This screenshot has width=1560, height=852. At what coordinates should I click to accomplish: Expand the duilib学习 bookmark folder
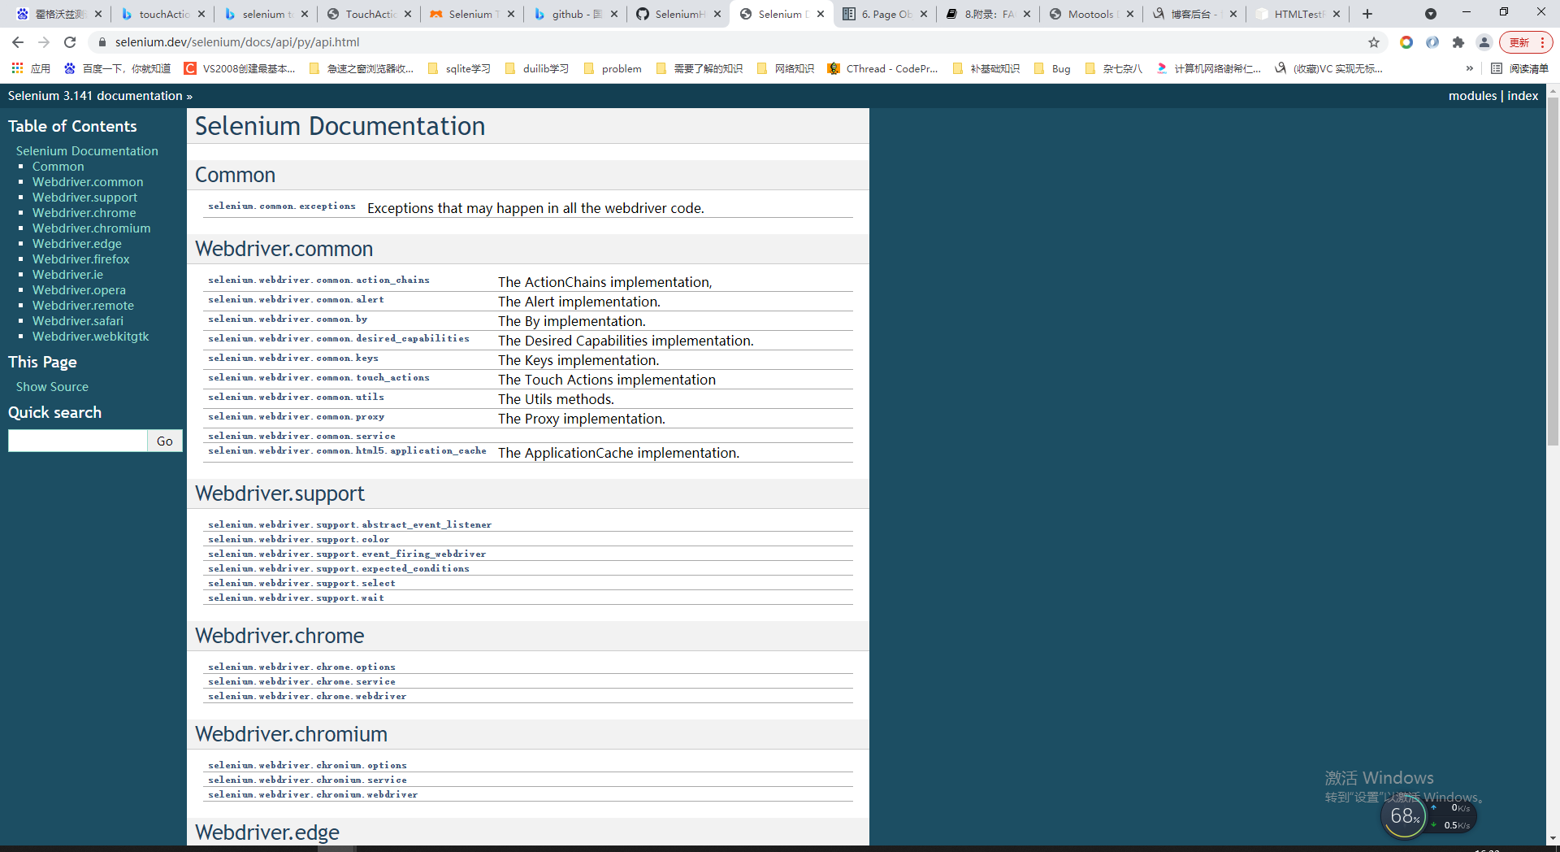[x=536, y=68]
